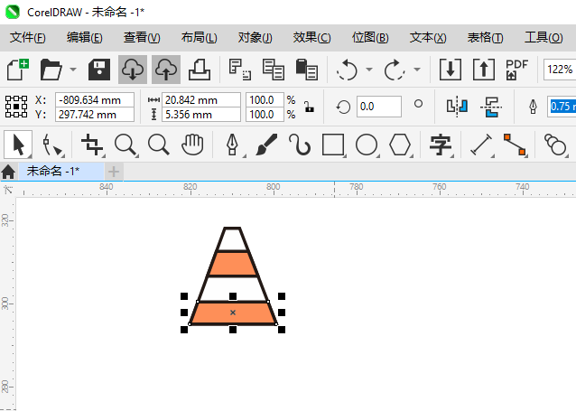Open a file with folder icon
The height and width of the screenshot is (411, 576).
[x=51, y=70]
